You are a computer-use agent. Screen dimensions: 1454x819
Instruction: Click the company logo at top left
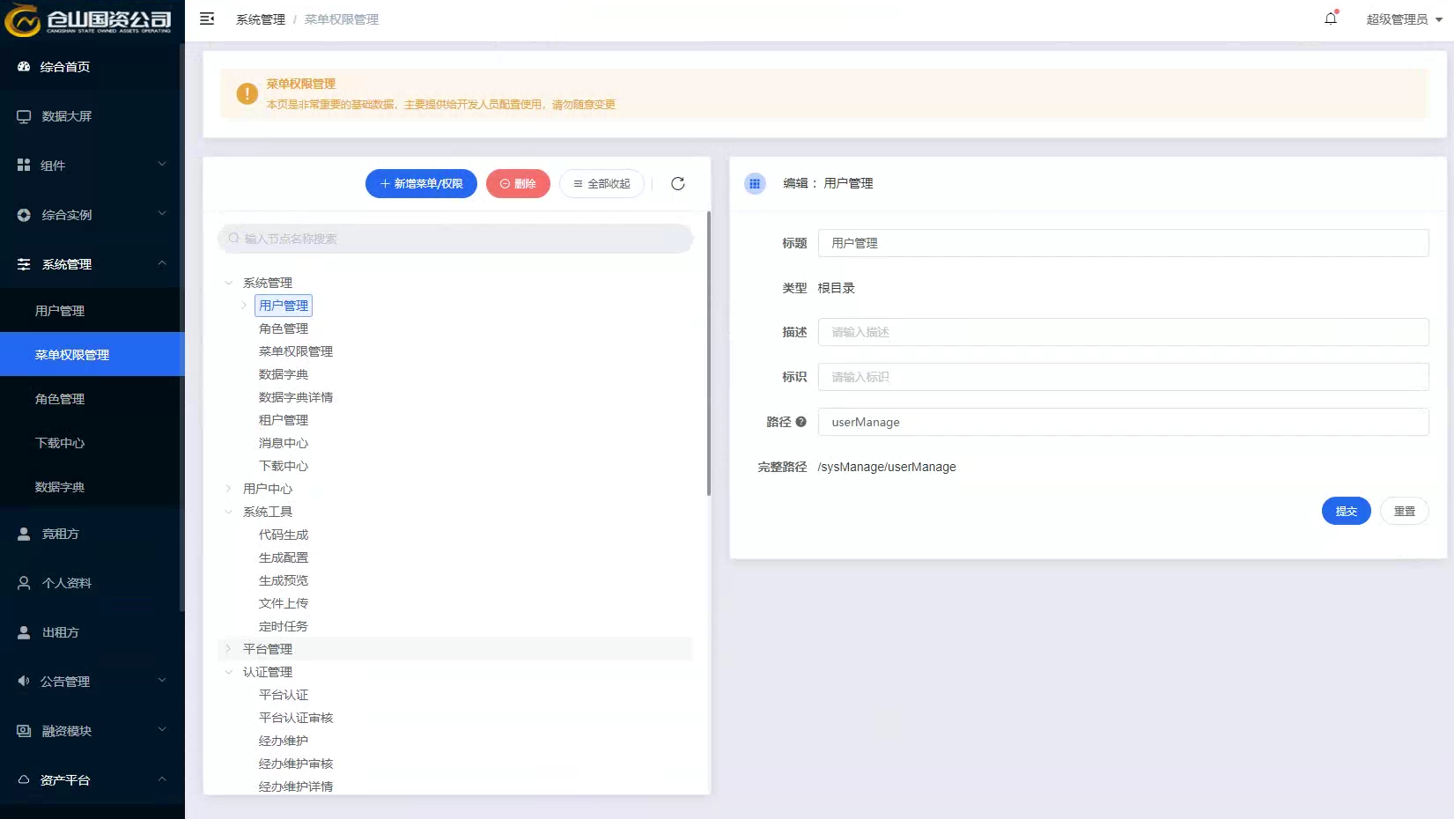pyautogui.click(x=88, y=19)
